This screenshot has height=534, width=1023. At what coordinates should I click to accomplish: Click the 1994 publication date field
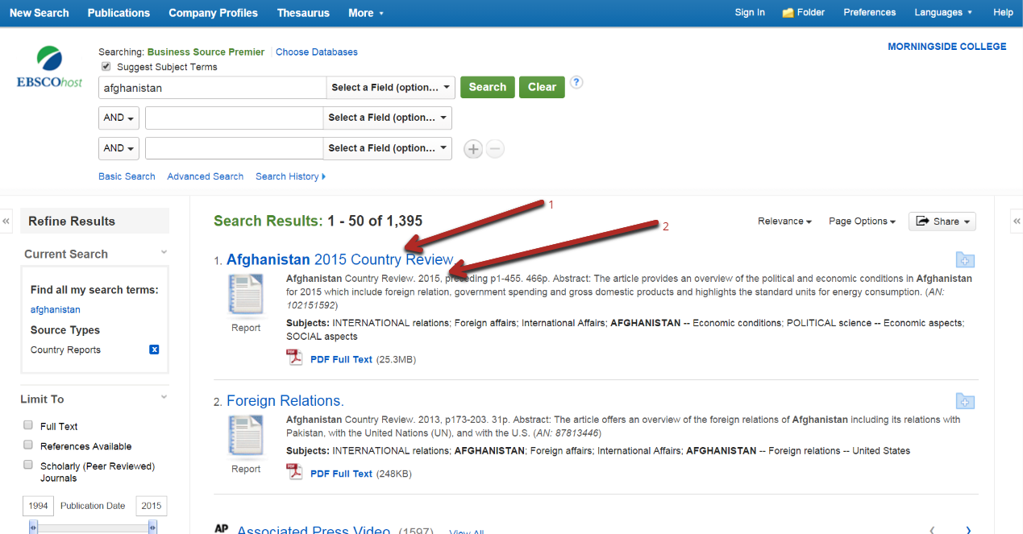click(x=38, y=506)
